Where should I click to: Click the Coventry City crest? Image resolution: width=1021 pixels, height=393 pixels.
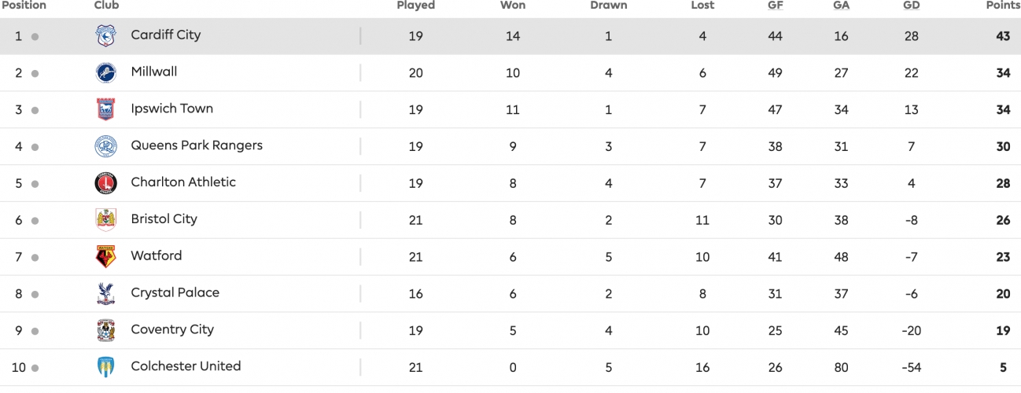(x=105, y=331)
